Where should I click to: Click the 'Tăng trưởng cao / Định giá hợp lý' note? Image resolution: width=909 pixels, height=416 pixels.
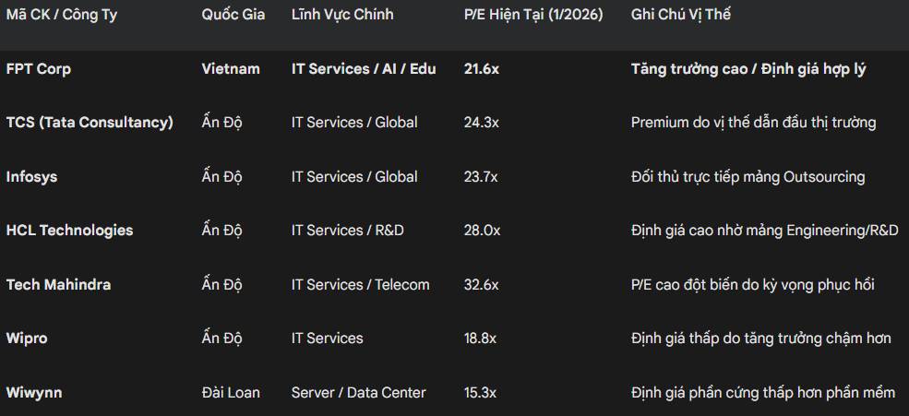pyautogui.click(x=748, y=69)
